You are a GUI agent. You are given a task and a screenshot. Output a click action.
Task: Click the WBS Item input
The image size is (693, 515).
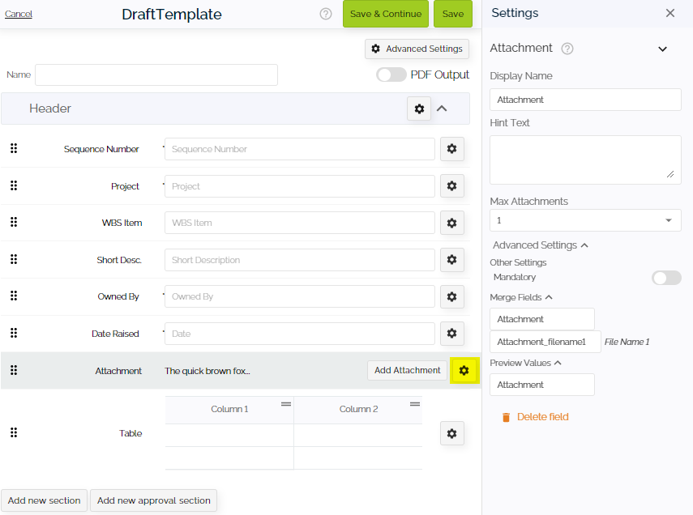pyautogui.click(x=300, y=223)
